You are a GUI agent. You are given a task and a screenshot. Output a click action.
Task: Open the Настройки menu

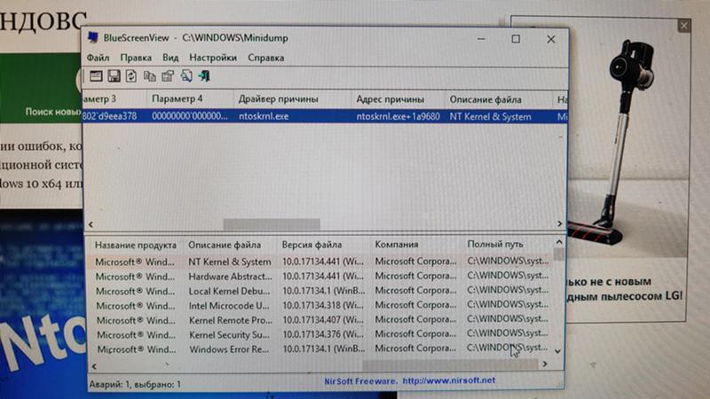coord(213,58)
